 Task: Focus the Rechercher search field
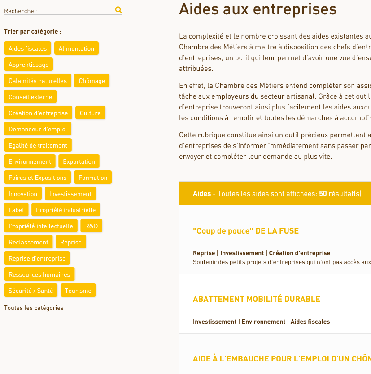coord(59,11)
